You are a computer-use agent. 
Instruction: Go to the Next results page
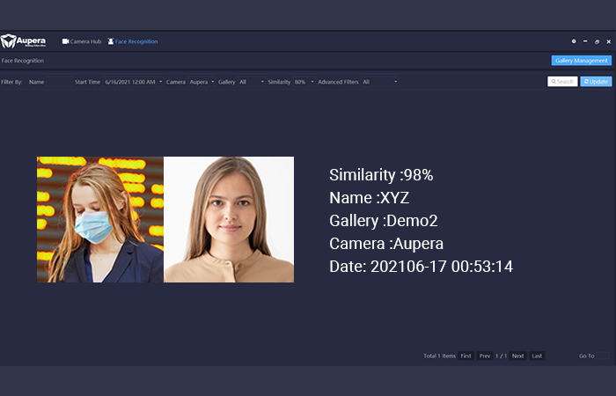[x=518, y=356]
